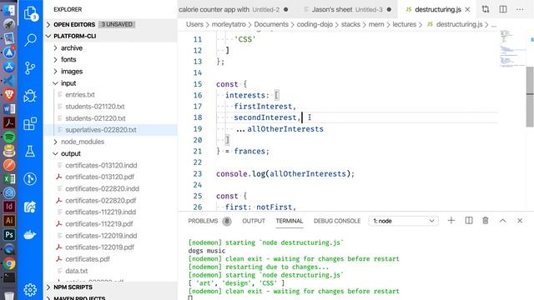Open the terminal selector dropdown '1: node'

click(403, 221)
